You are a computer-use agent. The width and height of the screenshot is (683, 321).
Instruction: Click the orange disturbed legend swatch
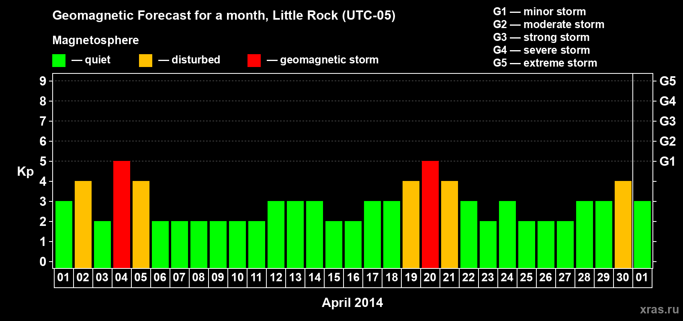pos(145,61)
